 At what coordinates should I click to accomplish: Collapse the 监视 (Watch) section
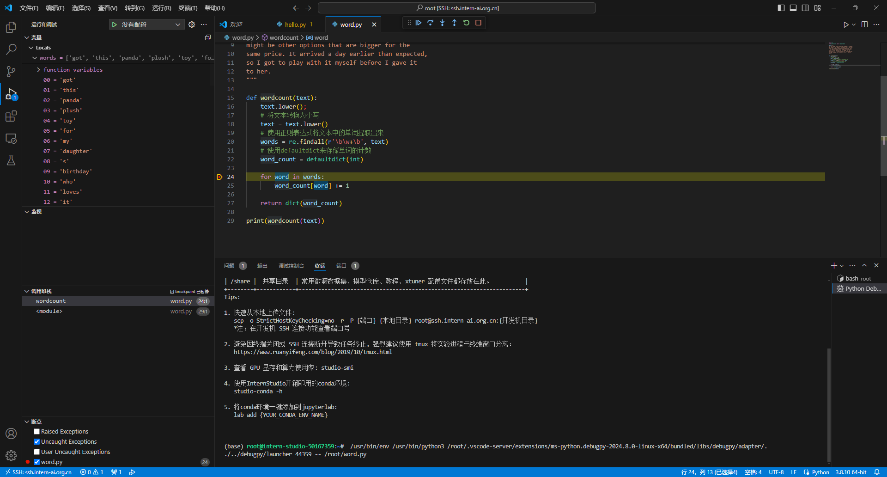pyautogui.click(x=27, y=212)
